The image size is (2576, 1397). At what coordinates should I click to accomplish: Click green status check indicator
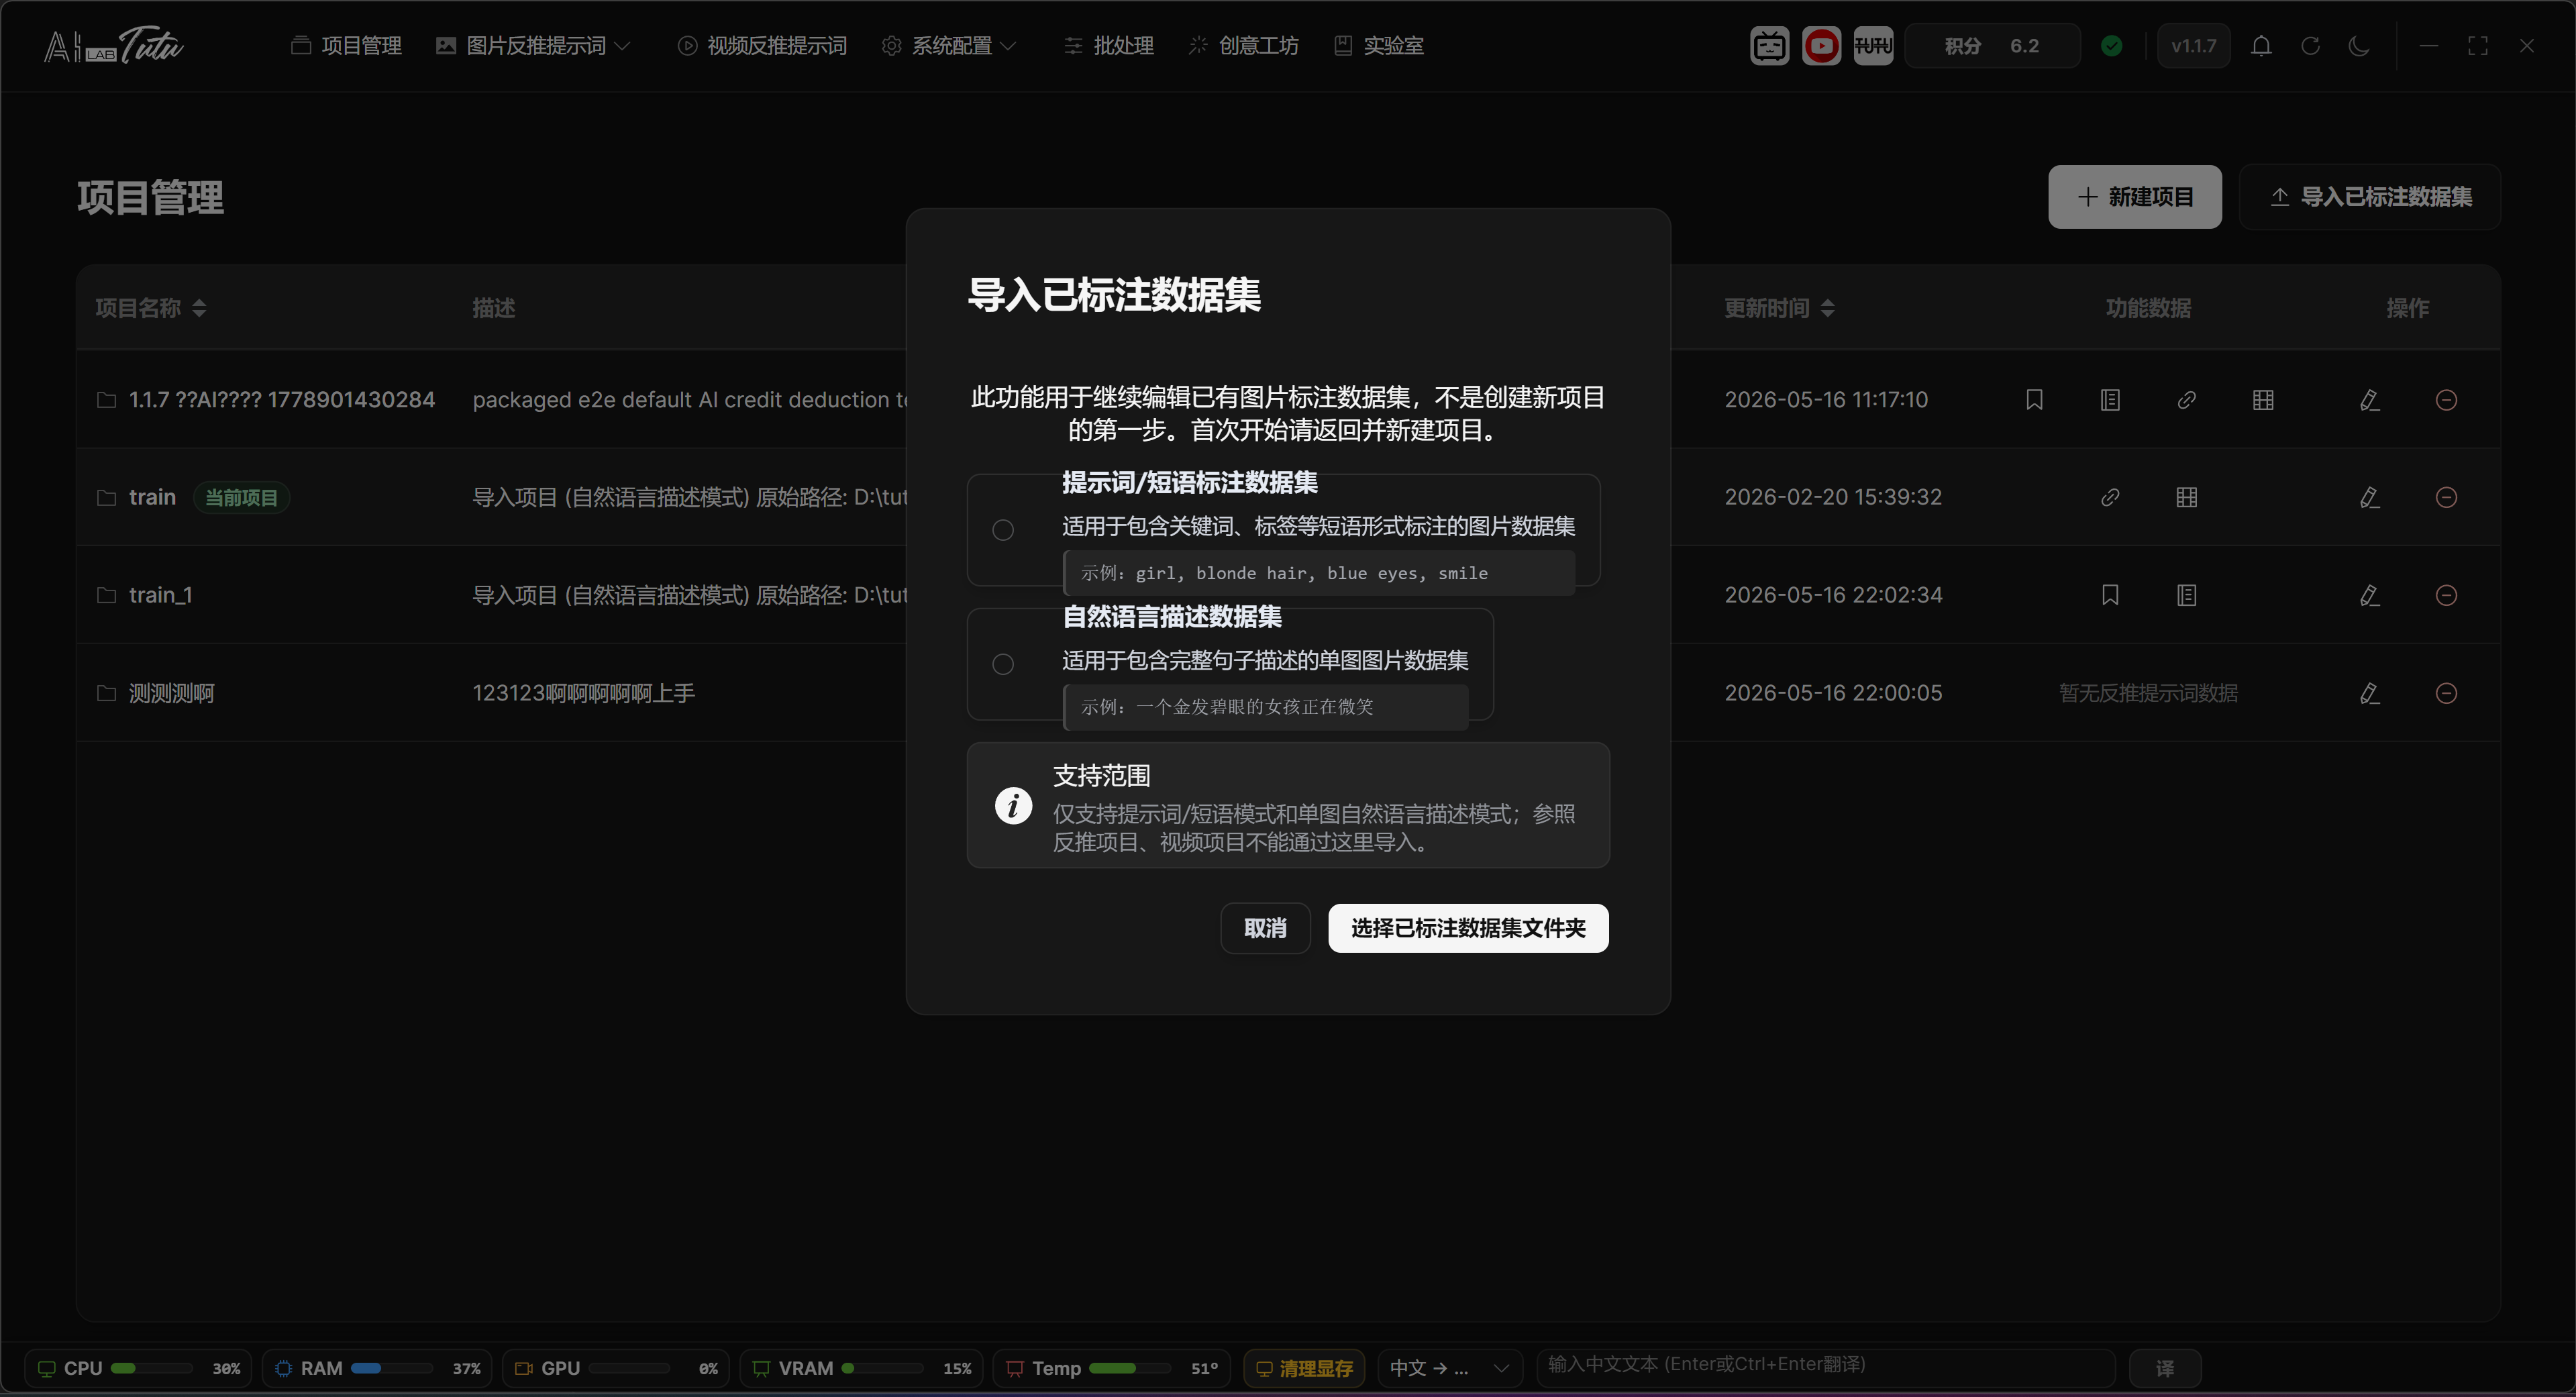[x=2112, y=46]
